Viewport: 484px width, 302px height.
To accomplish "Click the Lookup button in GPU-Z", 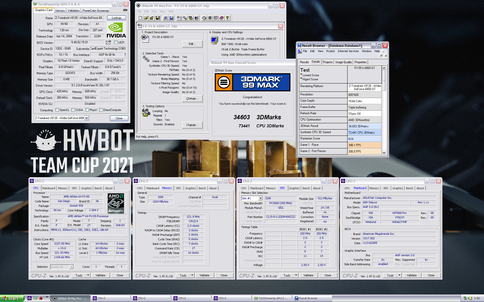I will 116,18.
